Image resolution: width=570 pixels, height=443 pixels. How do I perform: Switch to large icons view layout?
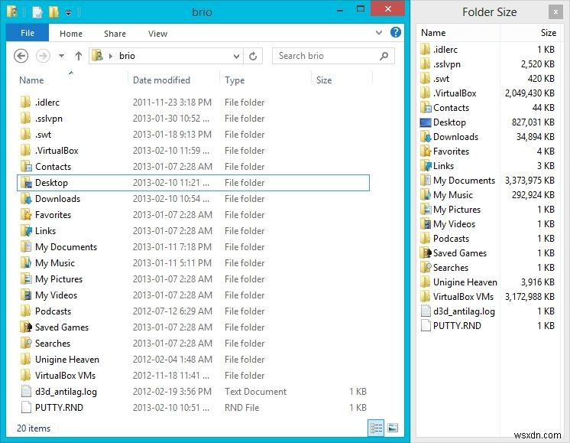point(393,428)
